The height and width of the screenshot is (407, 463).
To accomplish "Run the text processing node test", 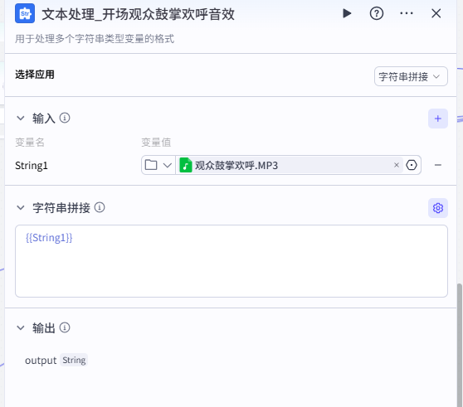I will pos(347,13).
